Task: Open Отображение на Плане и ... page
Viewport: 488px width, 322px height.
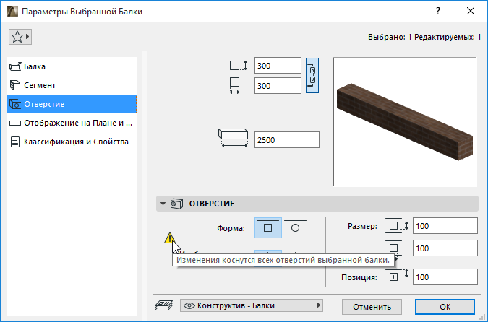Action: pos(72,123)
